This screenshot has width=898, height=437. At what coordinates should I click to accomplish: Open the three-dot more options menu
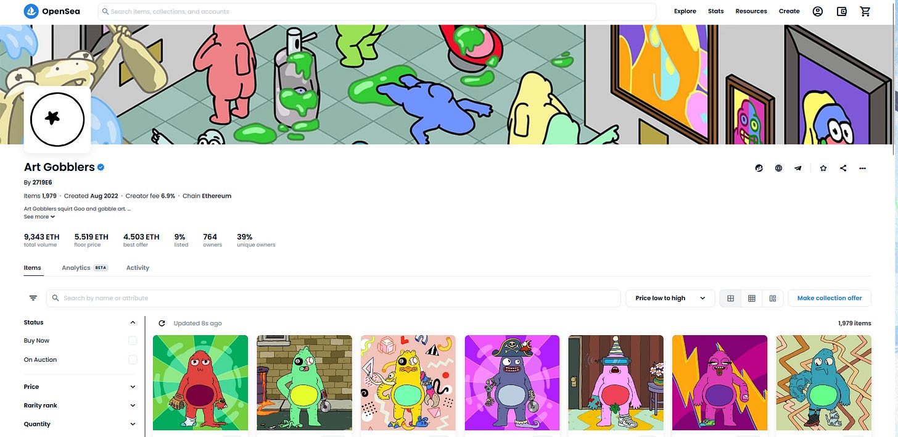[x=862, y=168]
